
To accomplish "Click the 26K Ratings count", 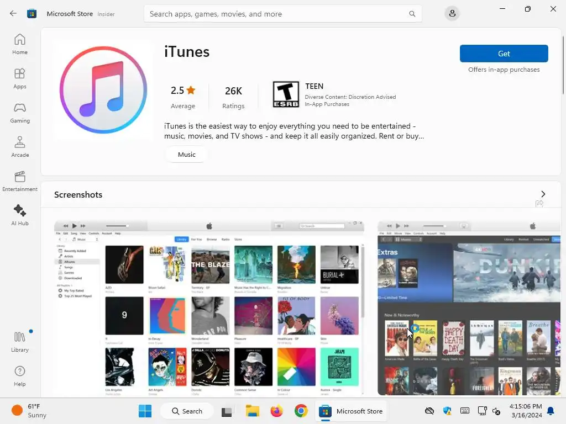I will [233, 97].
